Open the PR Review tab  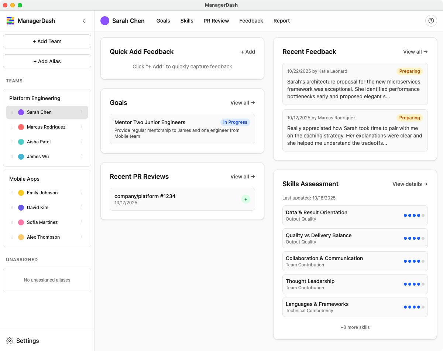216,21
